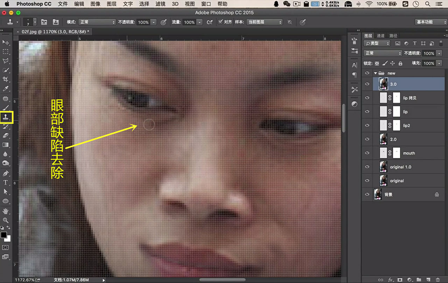This screenshot has width=448, height=283.
Task: Switch to the 通道 tab
Action: click(381, 36)
